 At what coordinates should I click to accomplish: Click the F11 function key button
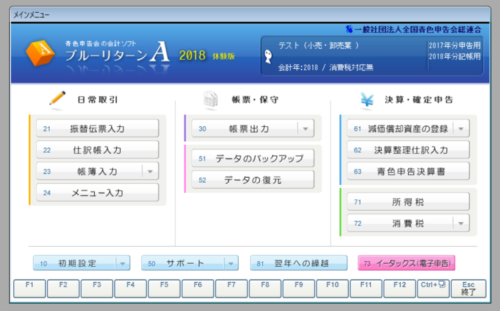(x=366, y=289)
